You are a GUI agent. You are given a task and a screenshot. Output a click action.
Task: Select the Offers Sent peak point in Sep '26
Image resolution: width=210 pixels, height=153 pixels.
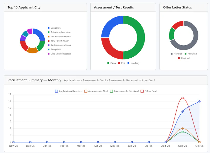pos(182,98)
